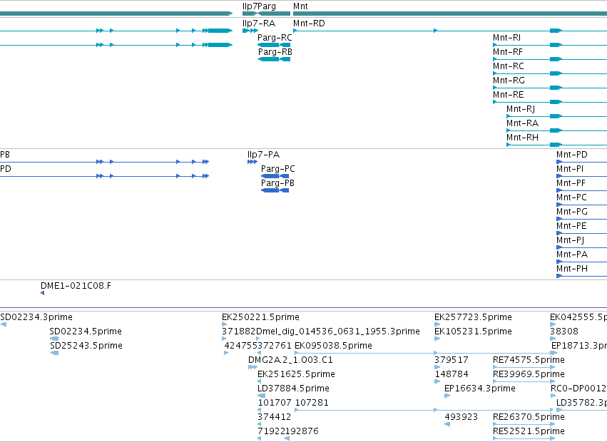Viewport: 607px width, 442px height.
Task: Select the Mnt-PC protein label
Action: [571, 197]
